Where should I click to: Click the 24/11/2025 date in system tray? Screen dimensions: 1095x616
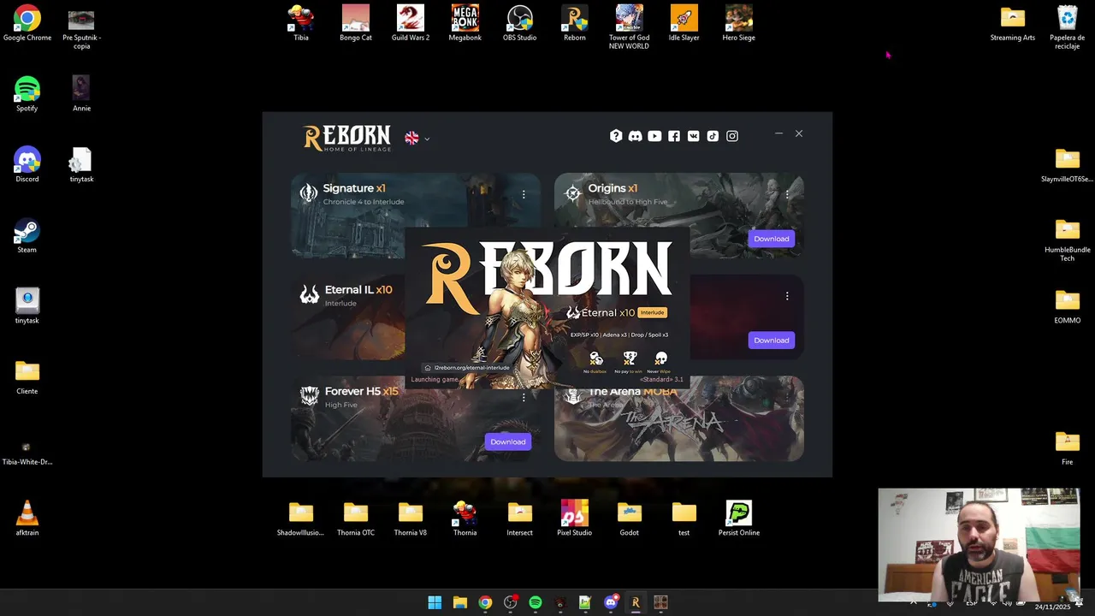pos(1052,607)
